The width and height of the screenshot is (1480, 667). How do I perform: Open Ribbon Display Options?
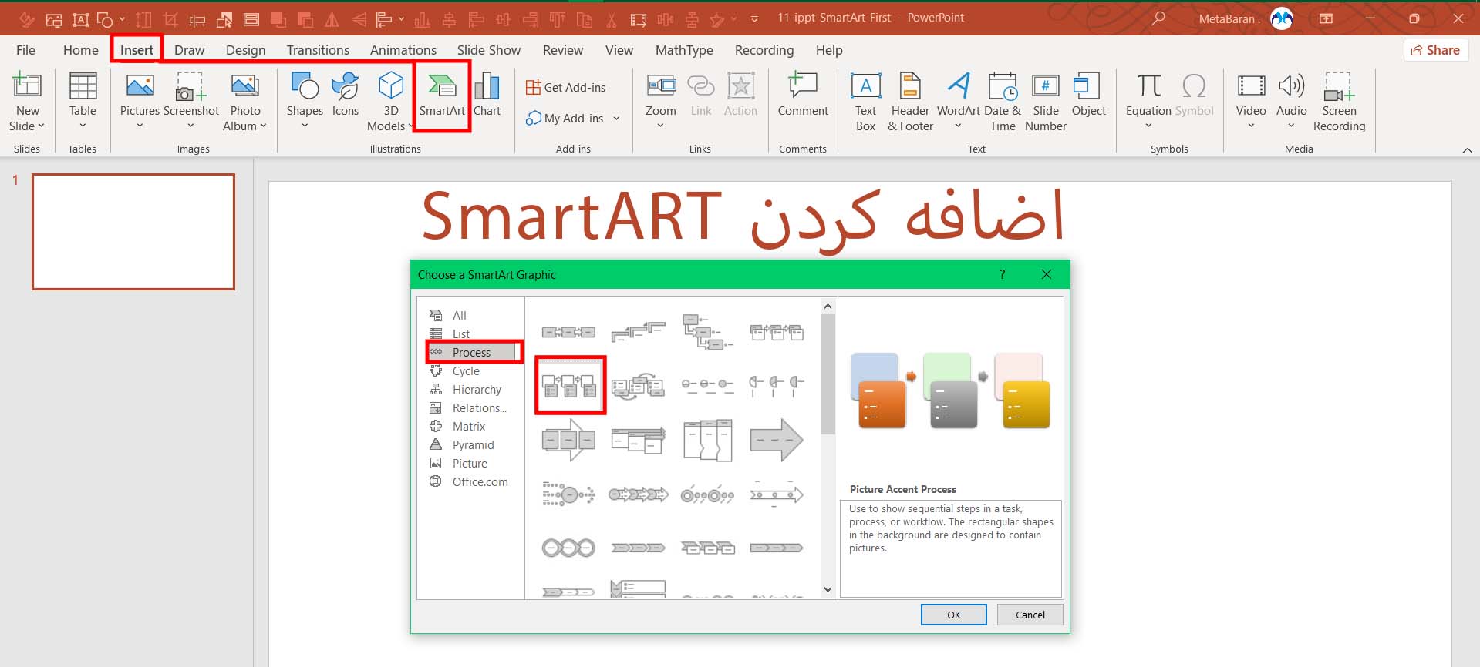tap(1326, 18)
